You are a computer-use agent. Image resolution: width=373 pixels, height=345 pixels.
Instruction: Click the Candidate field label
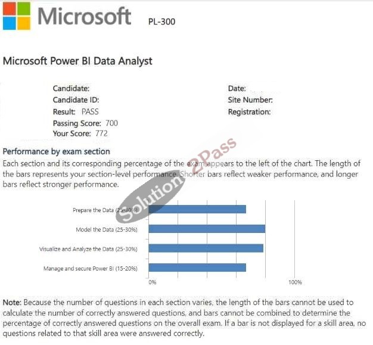pos(71,89)
